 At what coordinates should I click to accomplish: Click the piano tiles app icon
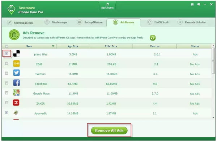pos(17,53)
